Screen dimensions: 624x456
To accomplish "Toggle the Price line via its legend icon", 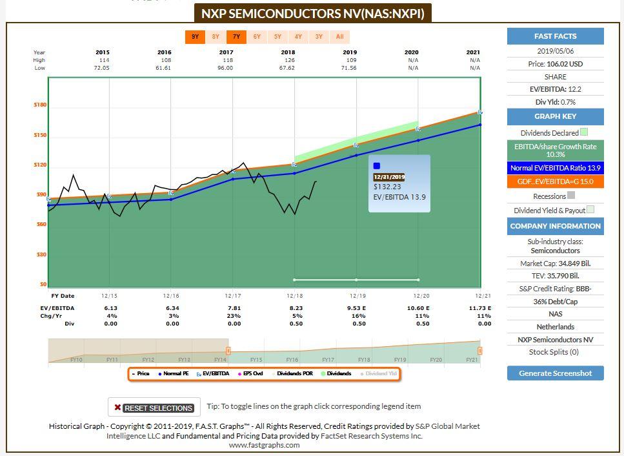I will pyautogui.click(x=134, y=373).
